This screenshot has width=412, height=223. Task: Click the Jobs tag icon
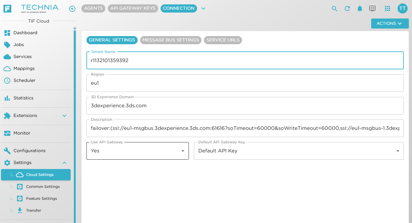click(x=7, y=45)
